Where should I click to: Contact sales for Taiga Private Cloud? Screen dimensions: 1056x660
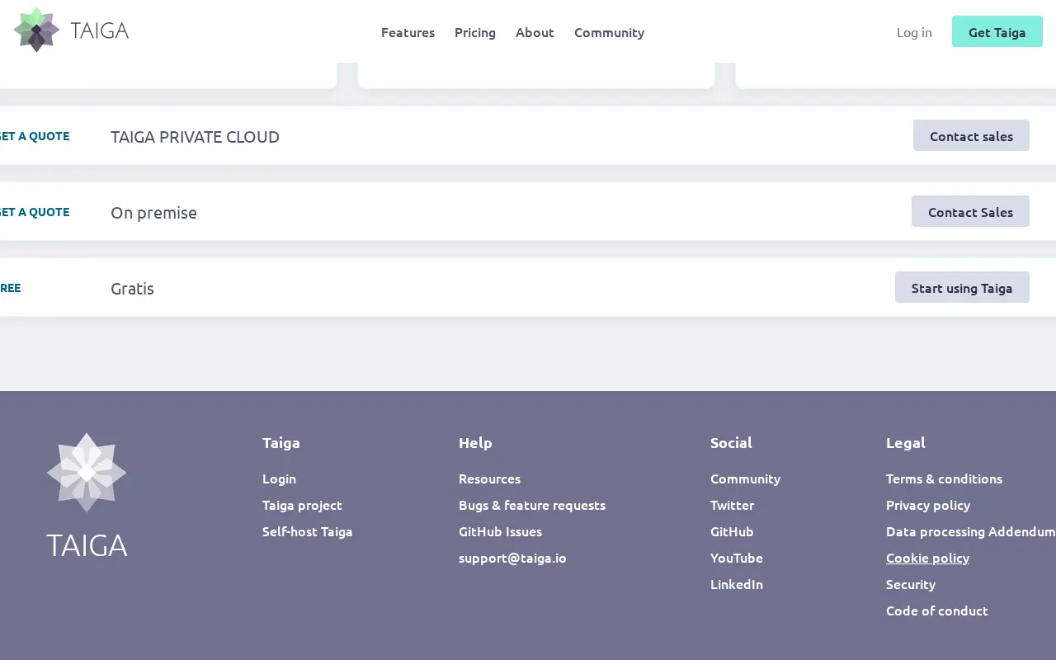coord(971,135)
